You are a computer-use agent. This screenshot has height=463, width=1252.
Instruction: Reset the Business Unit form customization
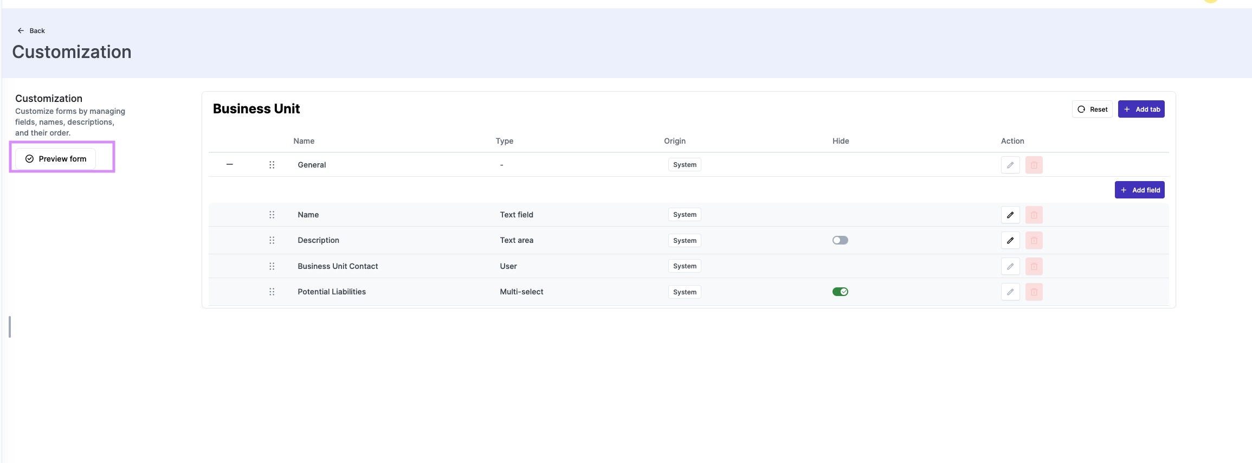tap(1092, 109)
